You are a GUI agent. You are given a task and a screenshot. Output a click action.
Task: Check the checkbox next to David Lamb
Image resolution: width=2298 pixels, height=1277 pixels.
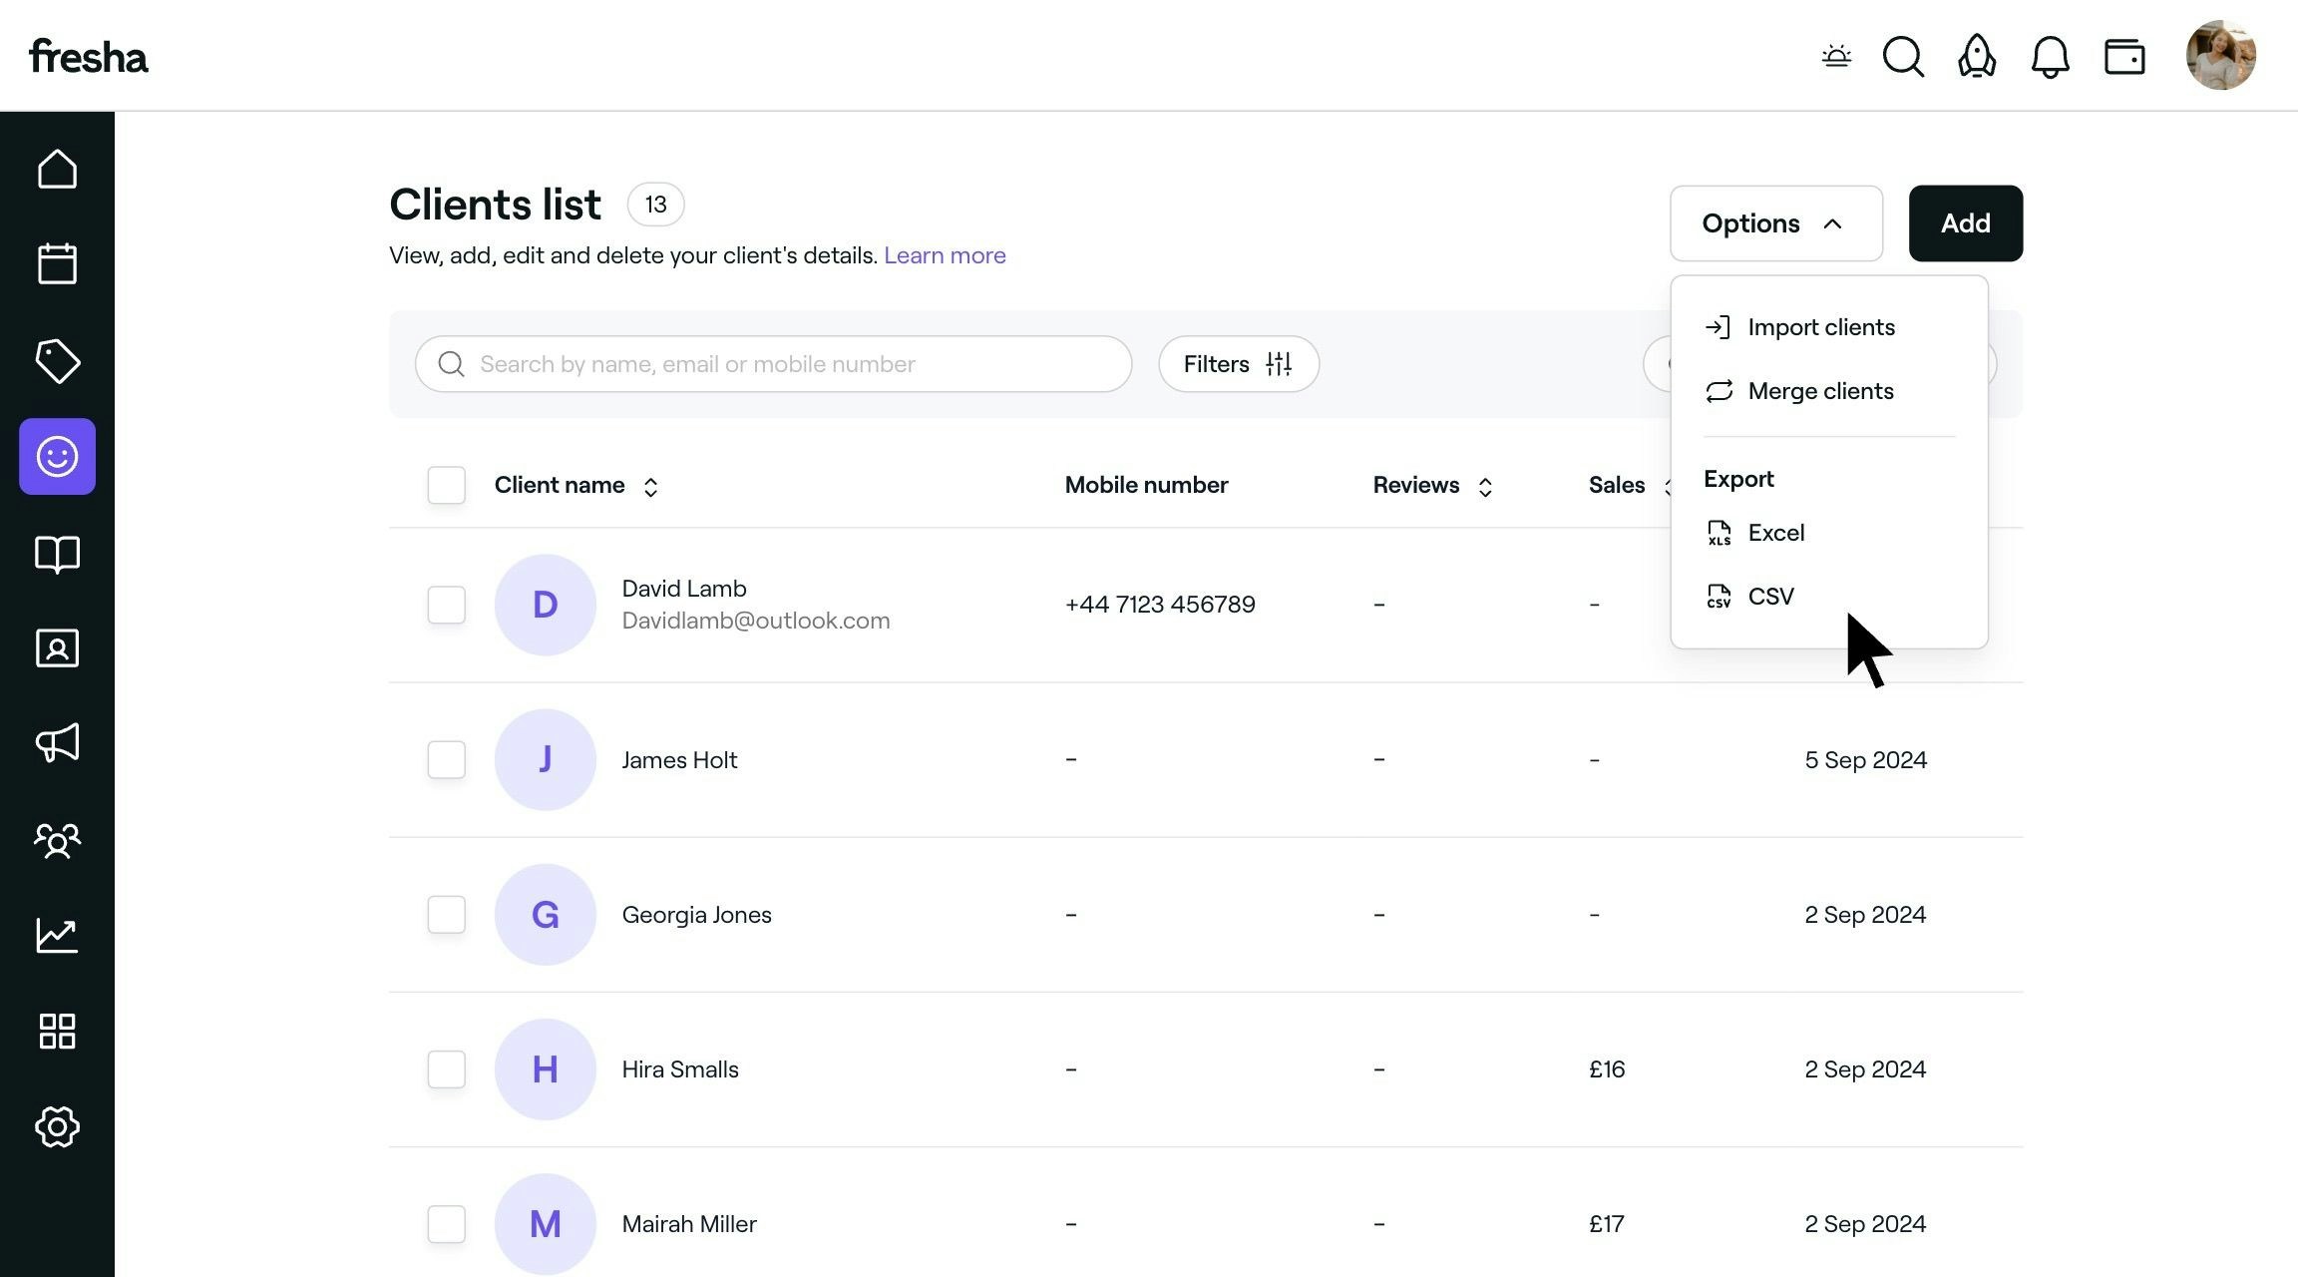[x=446, y=605]
